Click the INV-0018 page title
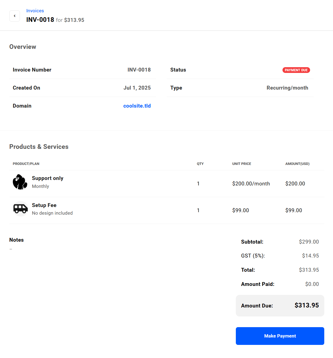333x358 pixels. [x=40, y=20]
